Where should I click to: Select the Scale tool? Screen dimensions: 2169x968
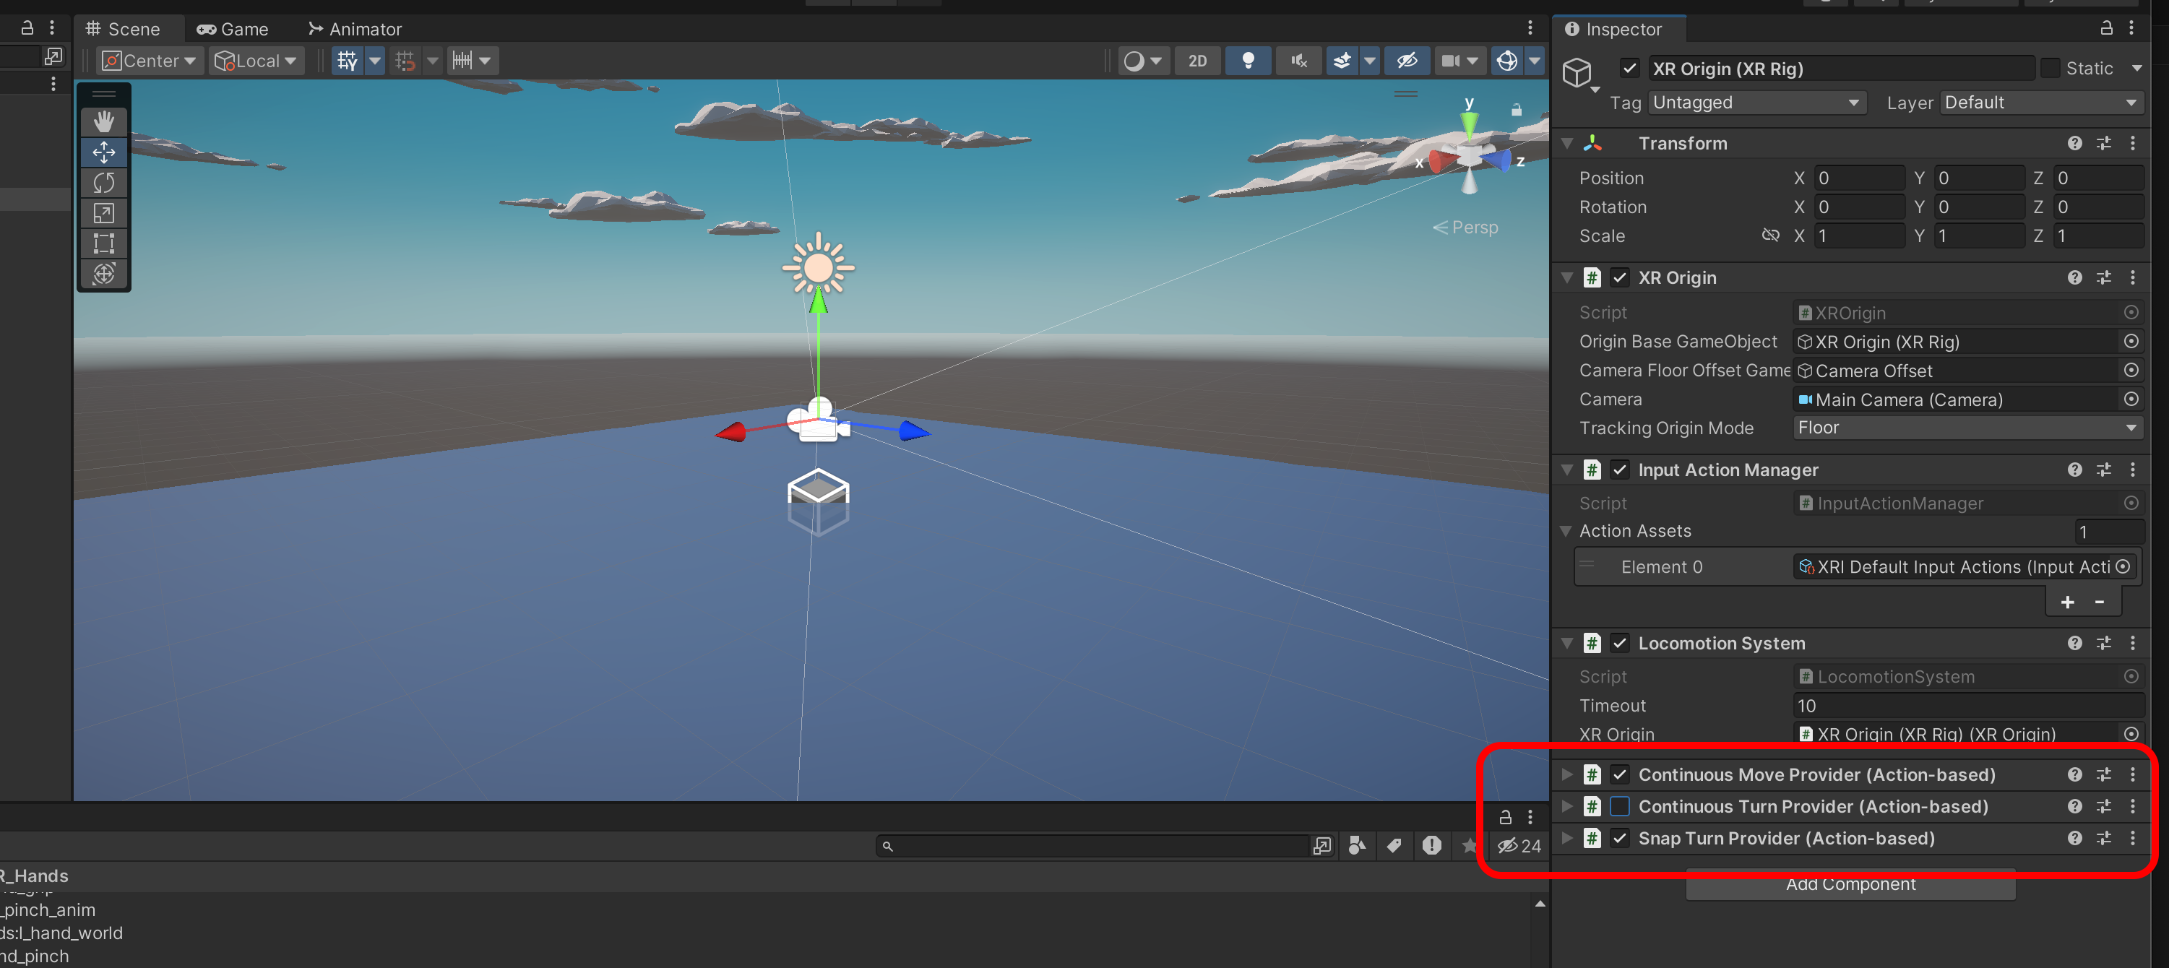coord(103,213)
